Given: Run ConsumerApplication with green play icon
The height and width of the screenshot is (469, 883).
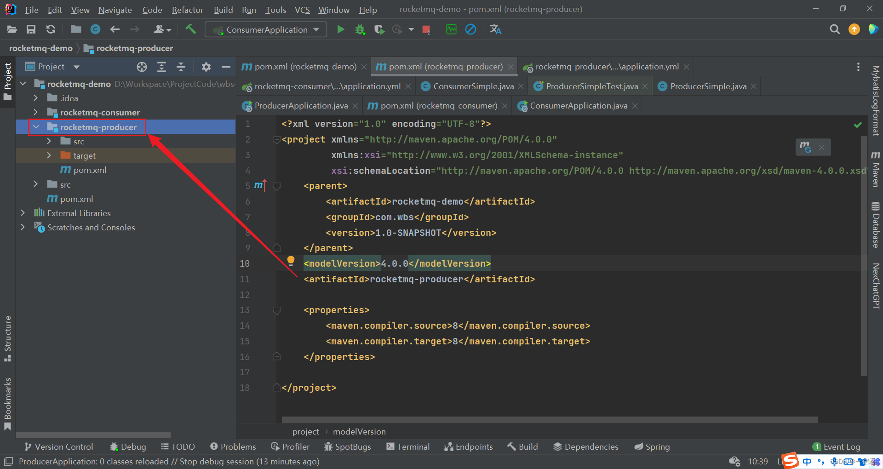Looking at the screenshot, I should tap(341, 29).
